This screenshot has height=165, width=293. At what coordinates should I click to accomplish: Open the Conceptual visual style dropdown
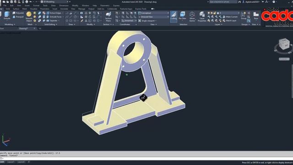(153, 13)
